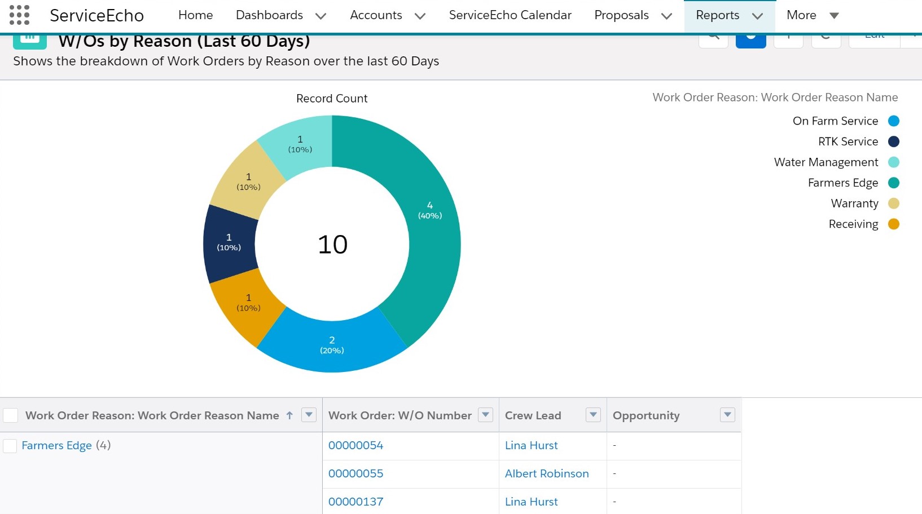Expand the Dashboards chevron menu
This screenshot has width=922, height=514.
tap(320, 16)
